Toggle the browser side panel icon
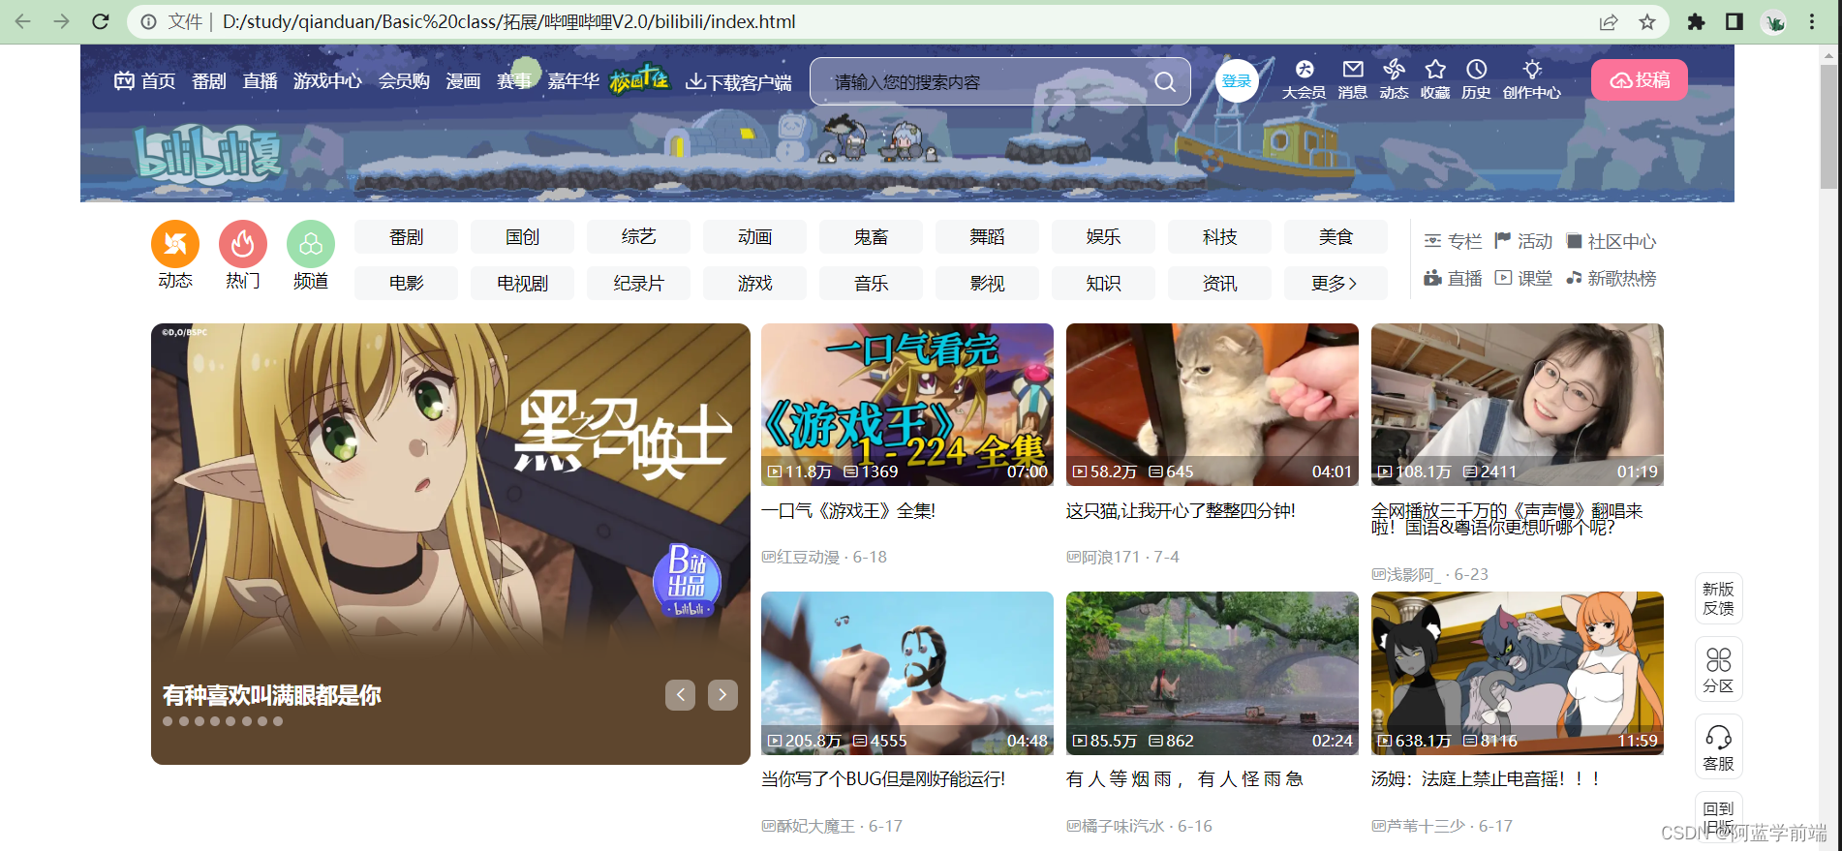The width and height of the screenshot is (1842, 851). [x=1735, y=21]
